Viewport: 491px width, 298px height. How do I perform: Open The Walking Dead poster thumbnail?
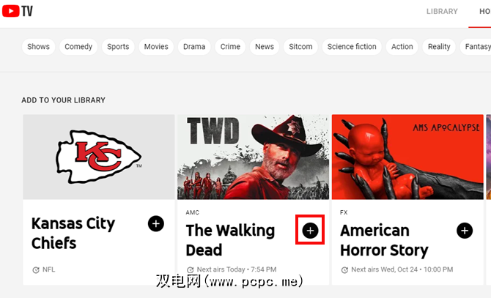coord(253,157)
